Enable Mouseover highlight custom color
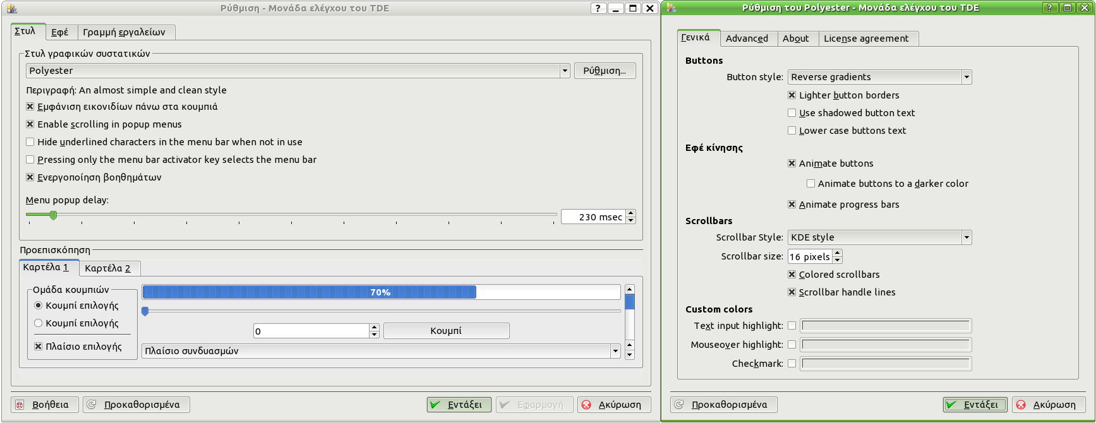1096x423 pixels. [792, 345]
